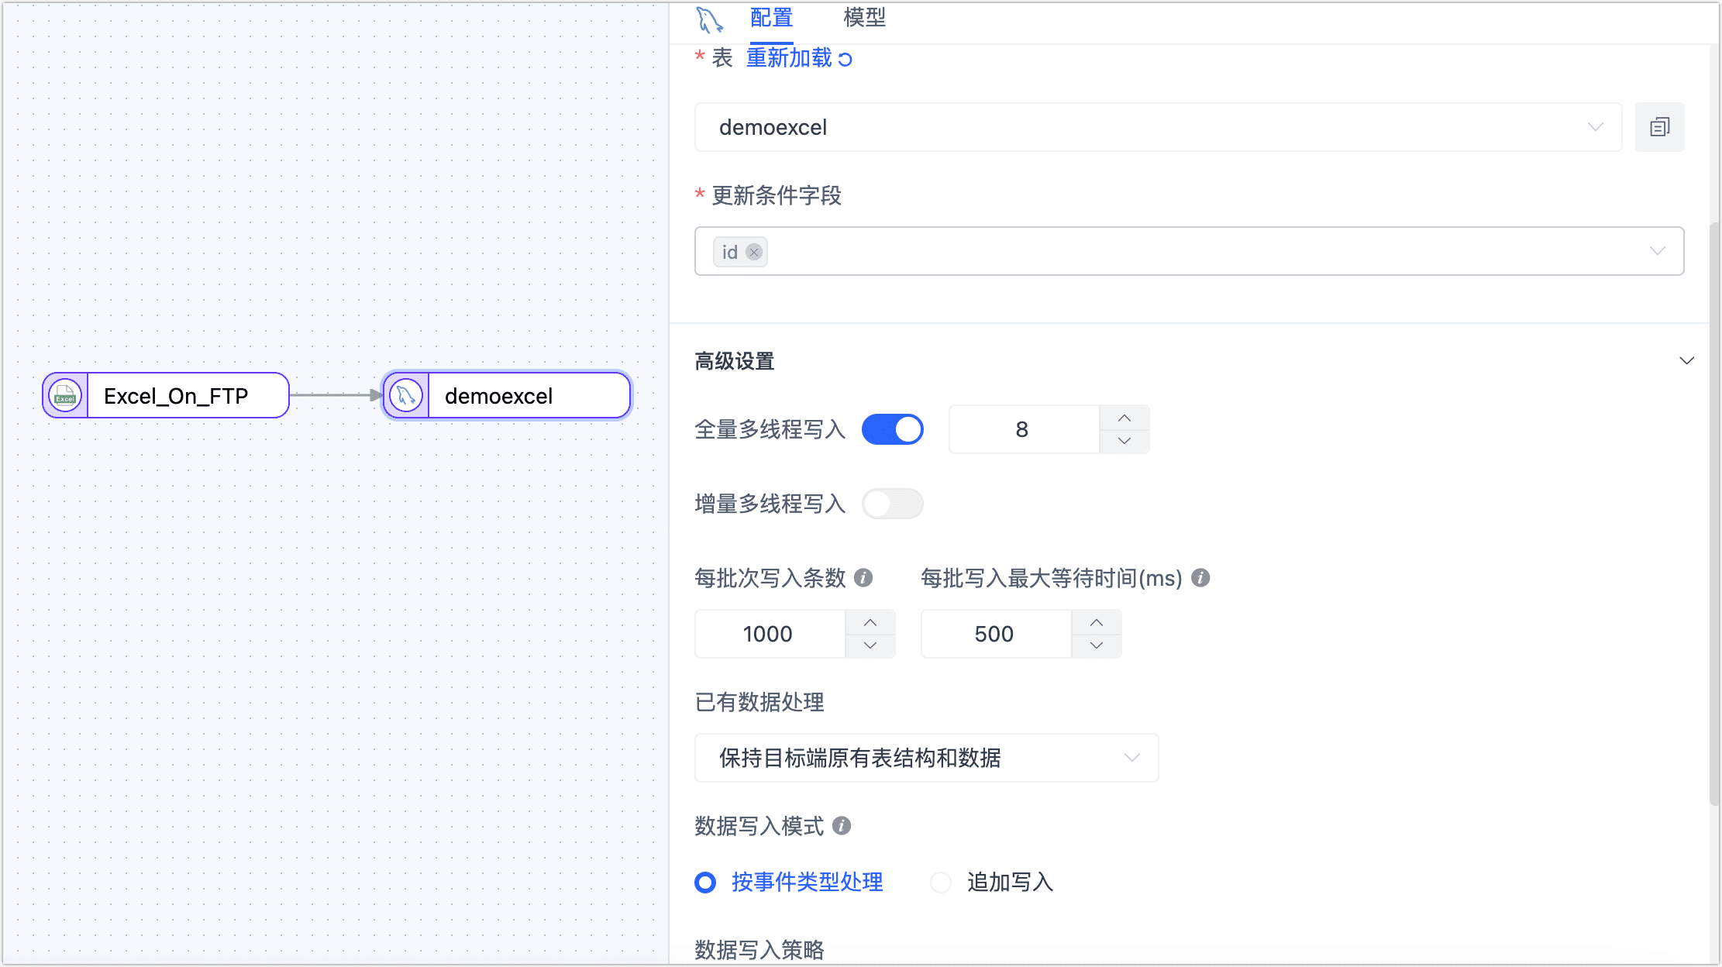Click the MySQL icon beside the 配置 tab

tap(710, 18)
